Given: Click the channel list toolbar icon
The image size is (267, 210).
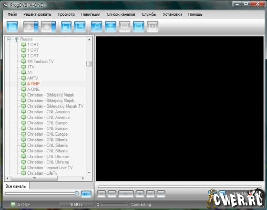Looking at the screenshot, I should (x=138, y=27).
